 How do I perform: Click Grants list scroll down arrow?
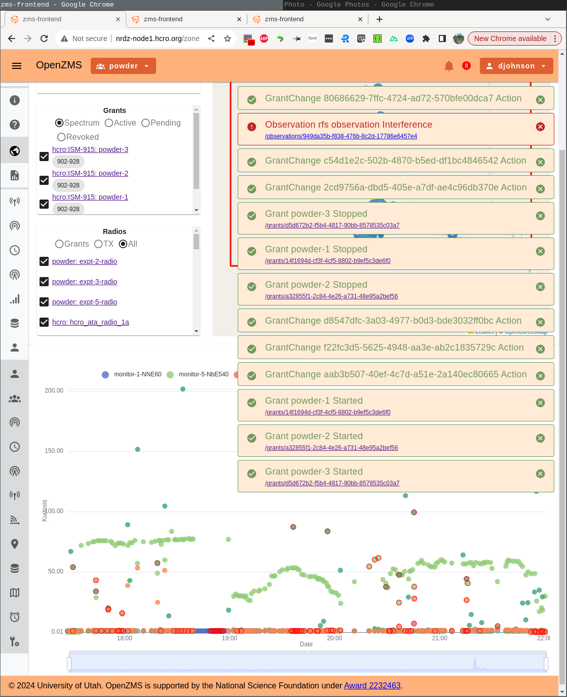[x=196, y=210]
